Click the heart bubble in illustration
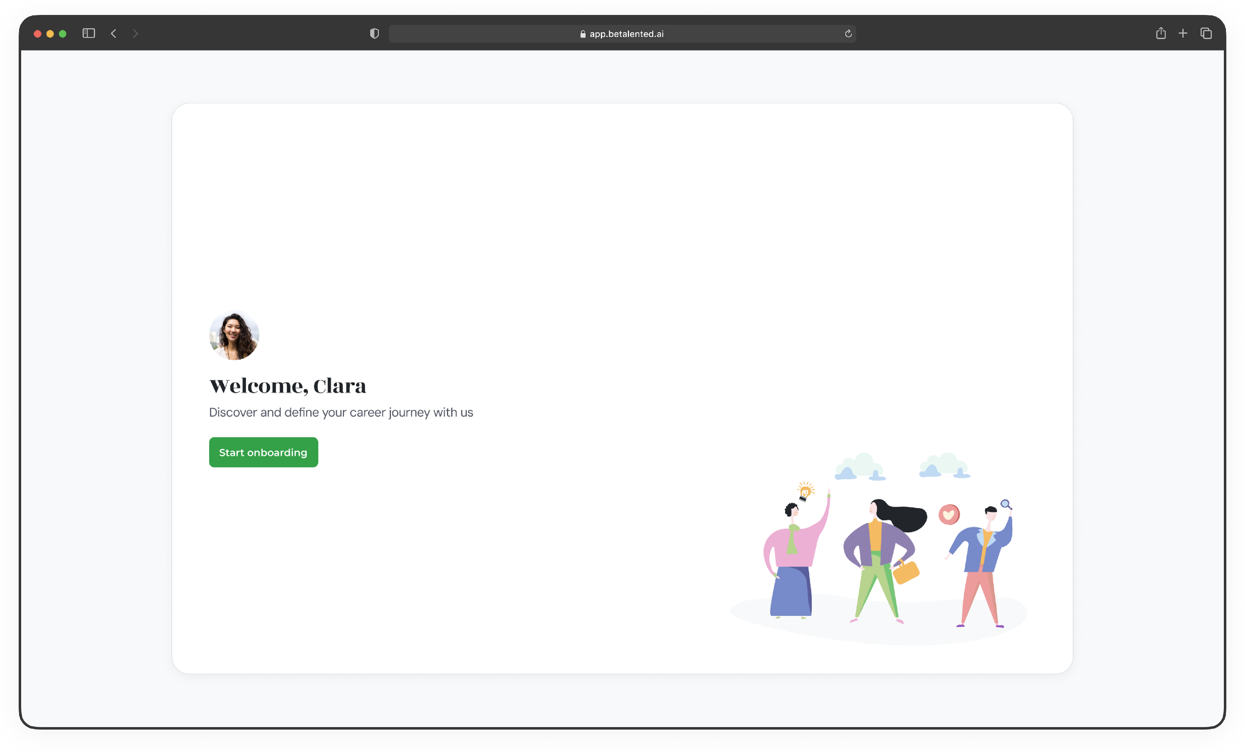The height and width of the screenshot is (752, 1245). tap(949, 514)
